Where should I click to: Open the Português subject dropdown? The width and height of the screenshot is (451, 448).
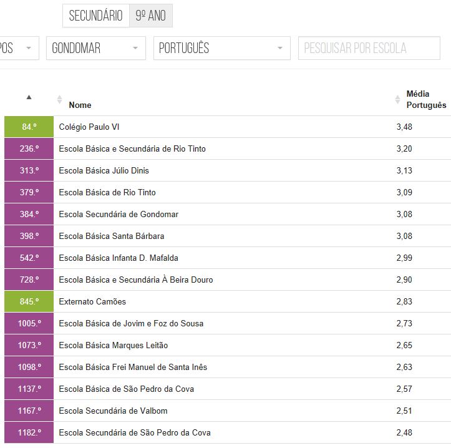pyautogui.click(x=222, y=48)
